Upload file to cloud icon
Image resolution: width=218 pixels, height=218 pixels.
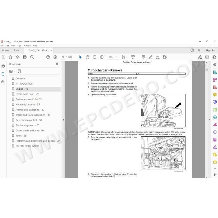18,57
